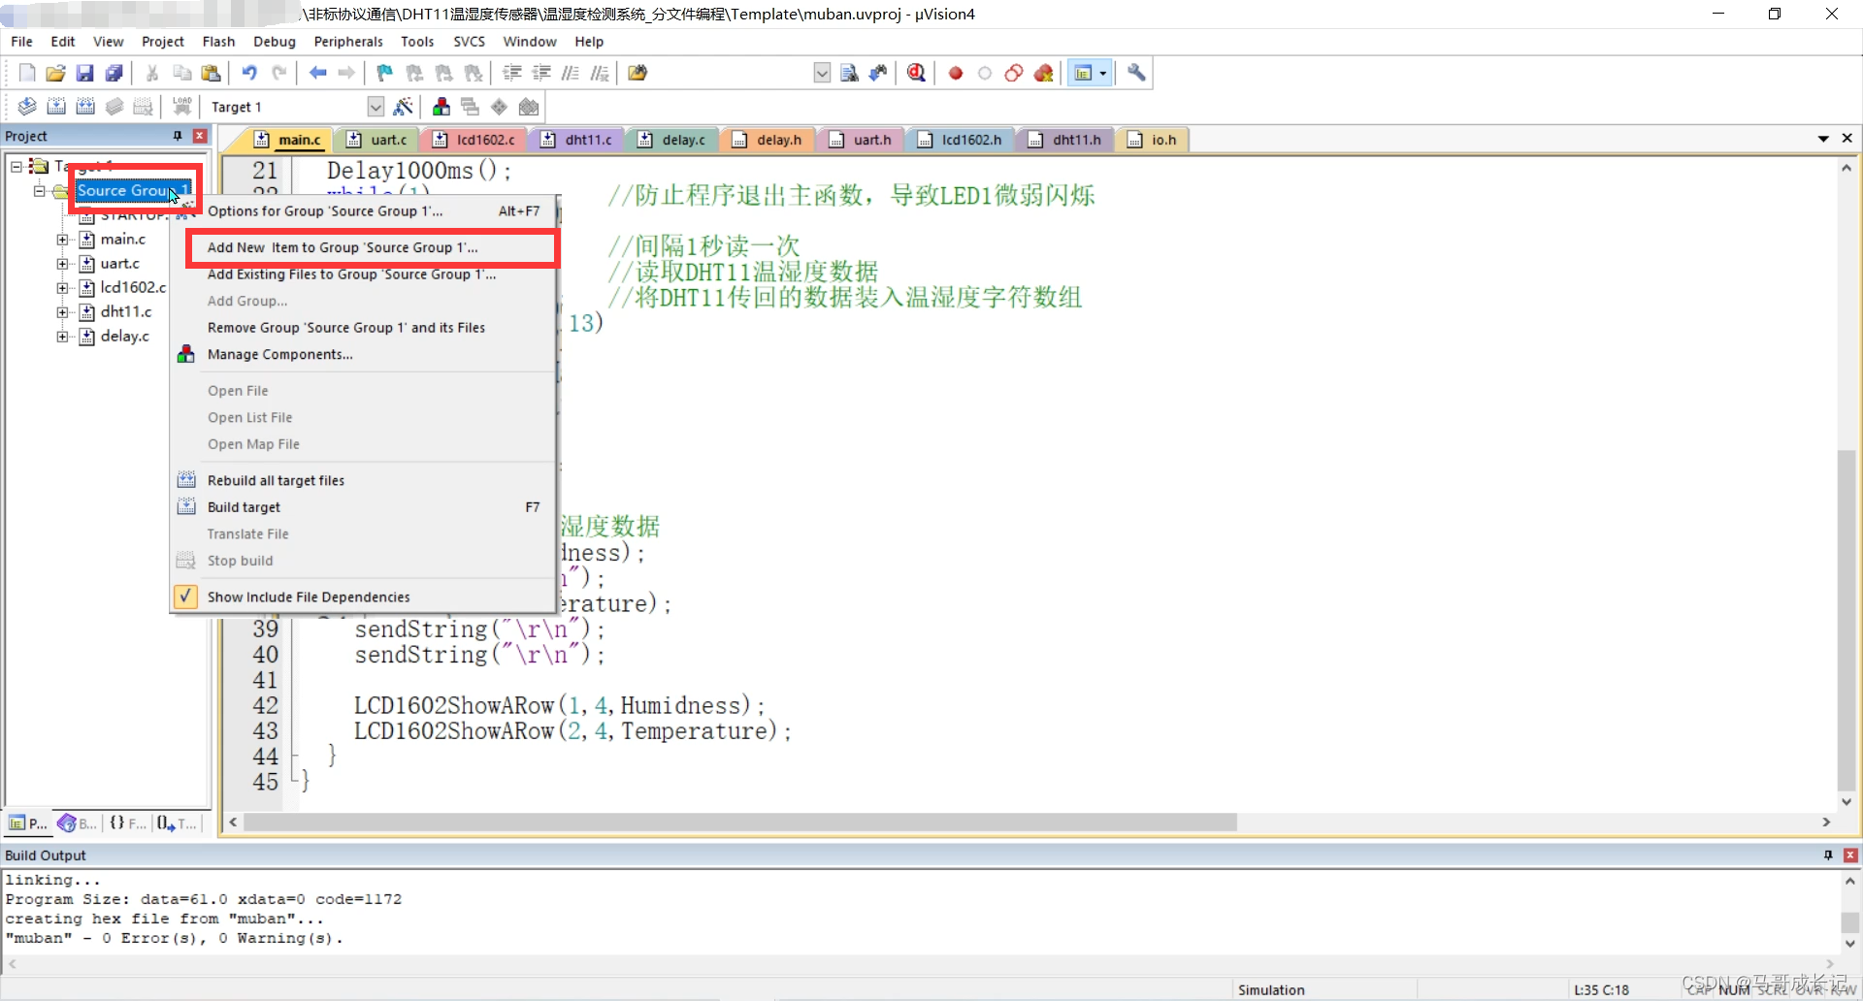Click the editor vertical scrollbar thumb
The image size is (1863, 1001).
(1847, 621)
